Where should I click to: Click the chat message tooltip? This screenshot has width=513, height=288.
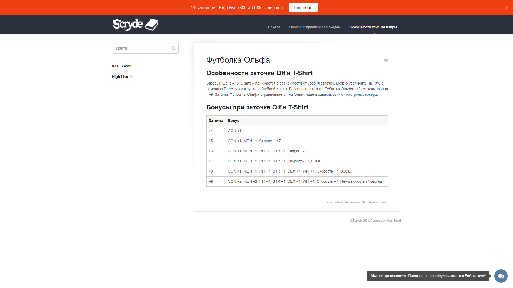pyautogui.click(x=428, y=276)
